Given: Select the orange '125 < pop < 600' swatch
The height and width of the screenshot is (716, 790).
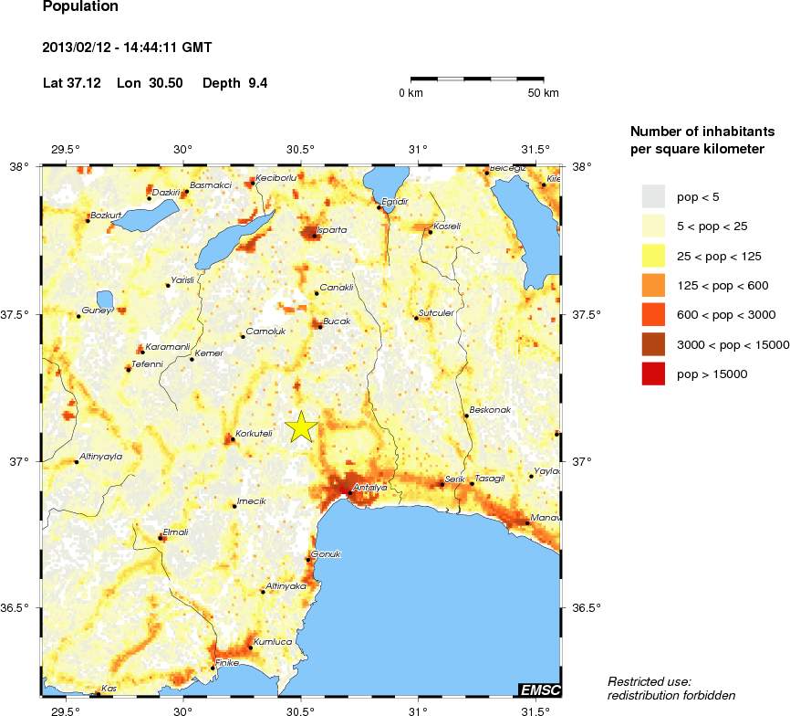Looking at the screenshot, I should [x=653, y=285].
